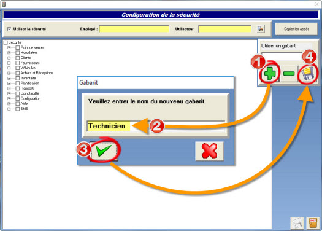
Task: Select the Rapports tree item
Action: [28, 88]
